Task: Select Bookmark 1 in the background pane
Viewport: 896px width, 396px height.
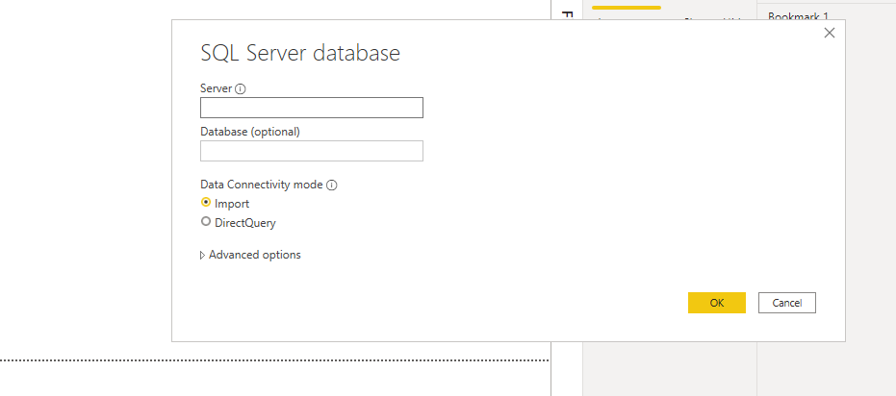Action: [x=798, y=16]
